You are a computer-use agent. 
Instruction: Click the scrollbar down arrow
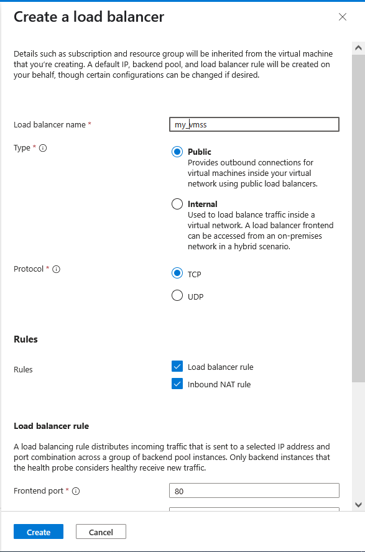[358, 505]
